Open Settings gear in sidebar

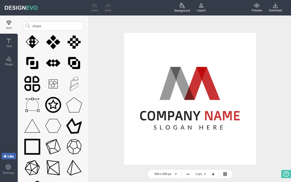tap(8, 169)
